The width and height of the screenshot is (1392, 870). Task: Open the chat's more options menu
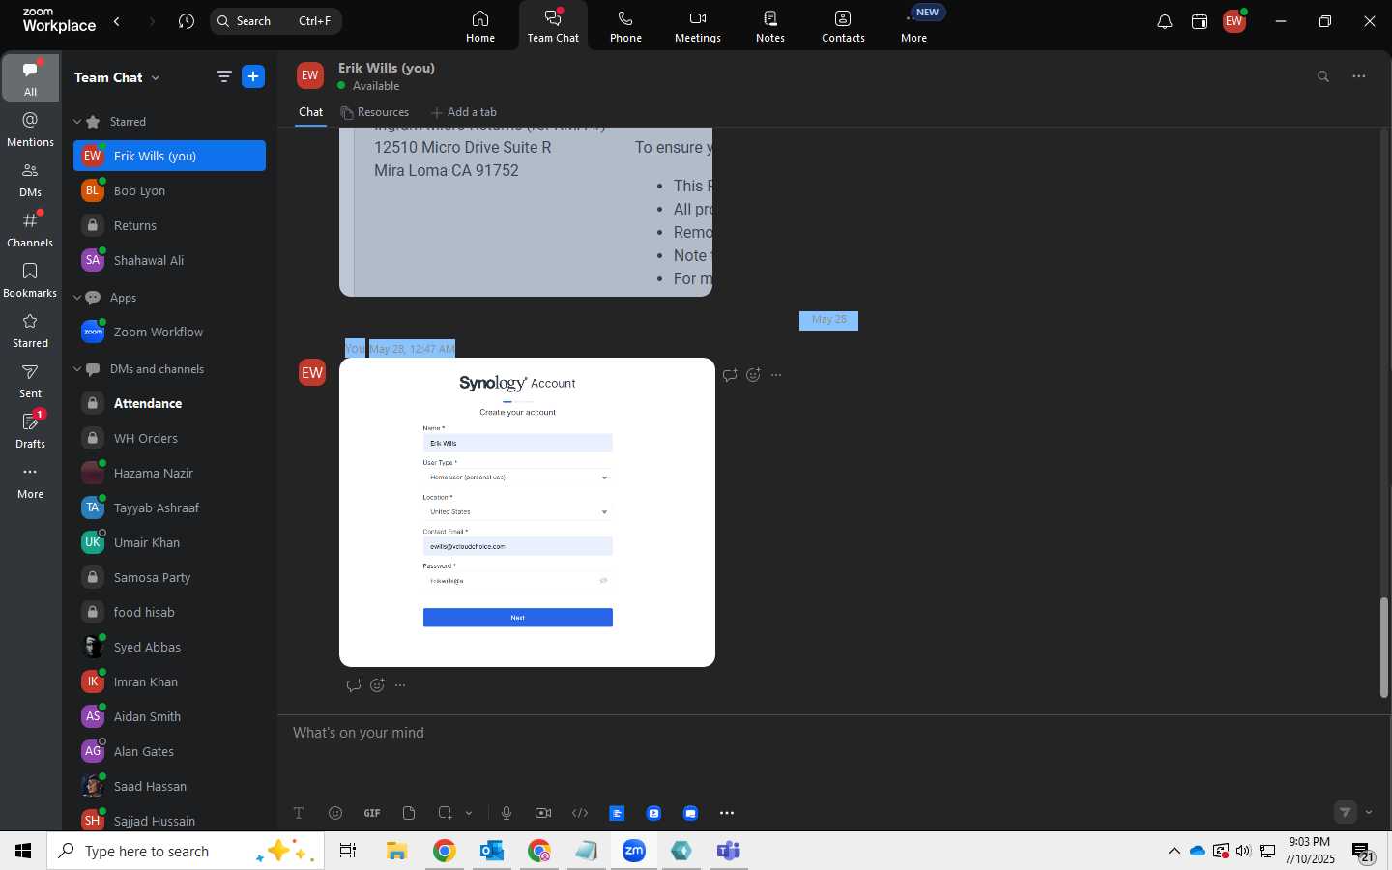pyautogui.click(x=1359, y=76)
